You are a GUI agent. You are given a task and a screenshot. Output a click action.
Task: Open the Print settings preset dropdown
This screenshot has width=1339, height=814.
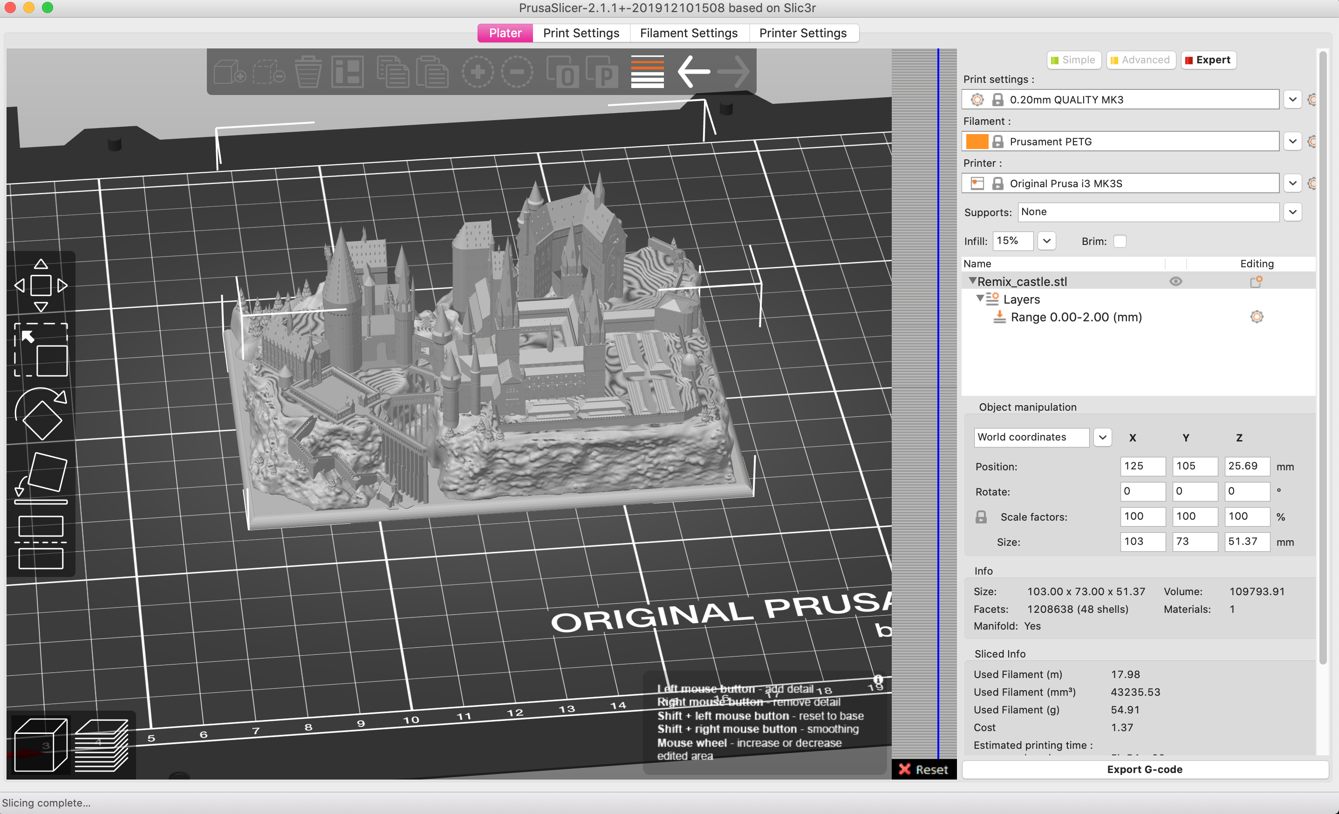point(1292,100)
